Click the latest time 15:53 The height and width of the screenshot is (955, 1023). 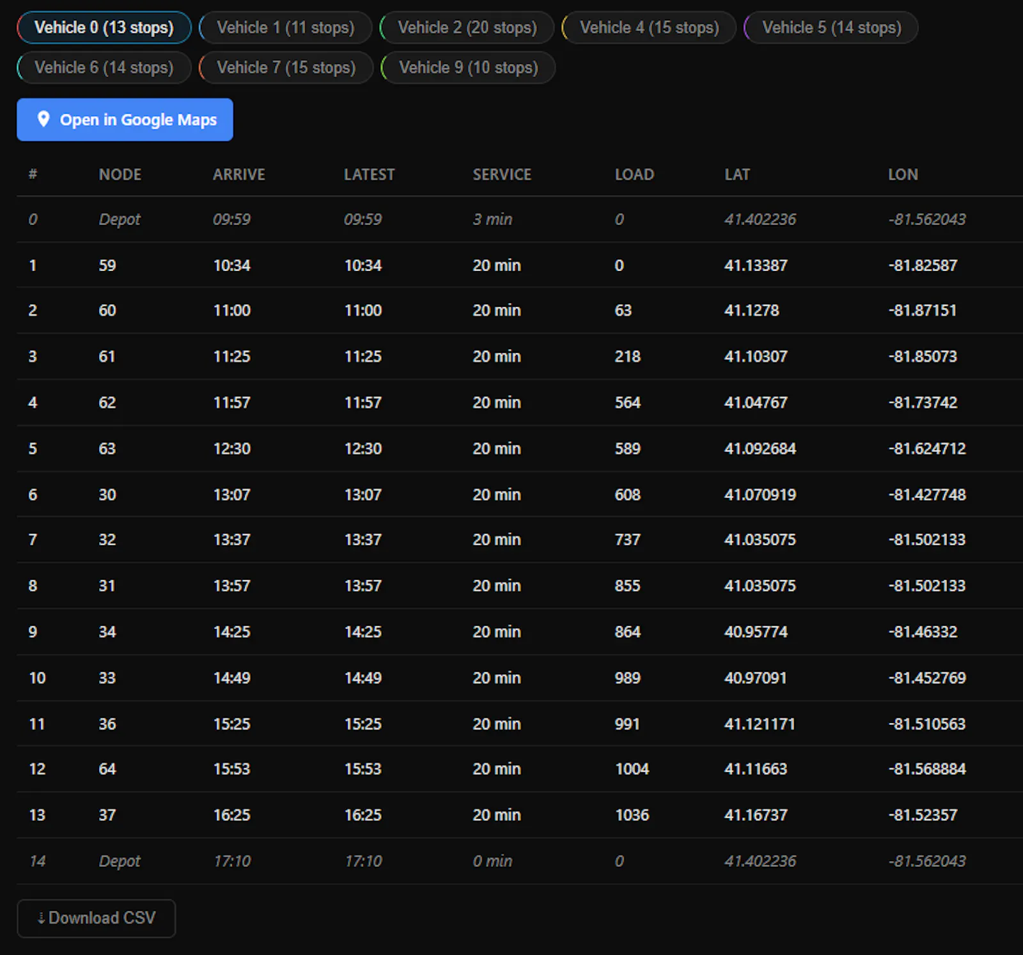tap(363, 769)
